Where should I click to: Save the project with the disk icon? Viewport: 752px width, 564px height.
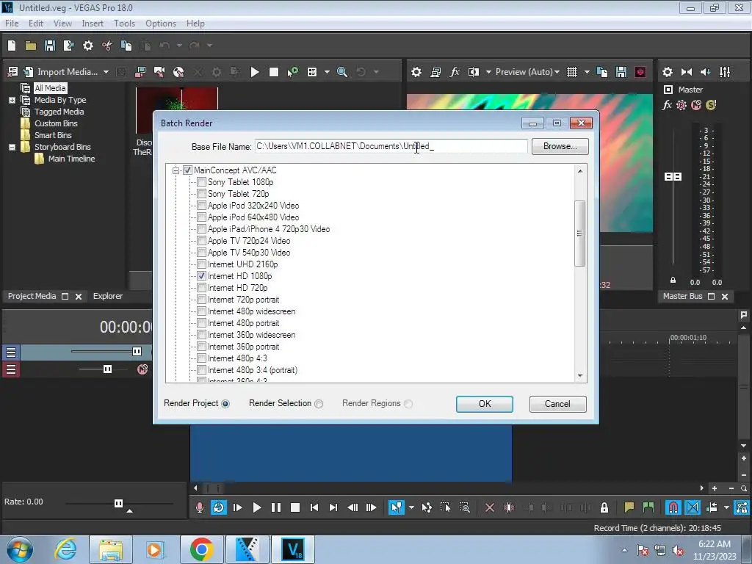click(x=49, y=46)
